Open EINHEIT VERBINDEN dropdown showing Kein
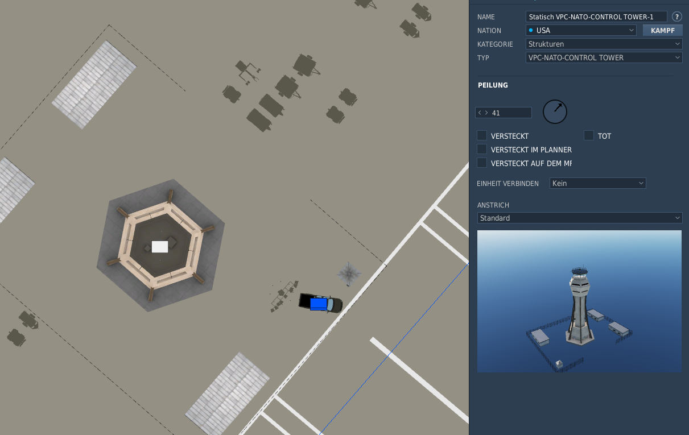 point(598,183)
